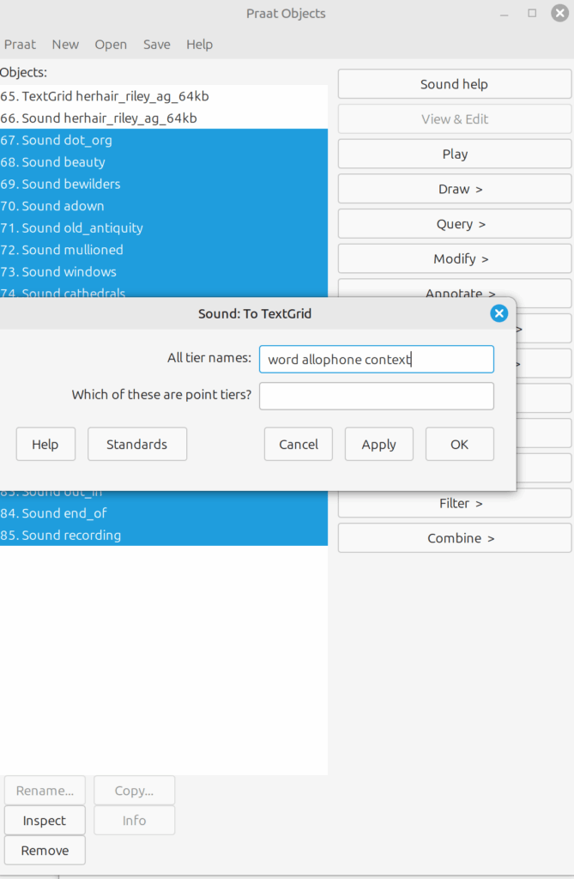
Task: Expand the Query submenu
Action: (454, 224)
